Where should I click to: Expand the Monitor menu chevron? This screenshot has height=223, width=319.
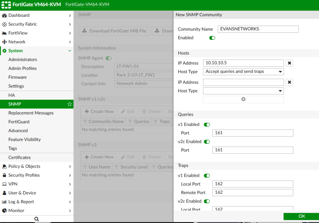70,211
